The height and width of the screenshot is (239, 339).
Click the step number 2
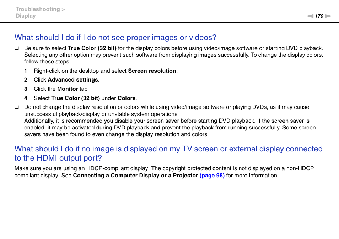pos(26,80)
